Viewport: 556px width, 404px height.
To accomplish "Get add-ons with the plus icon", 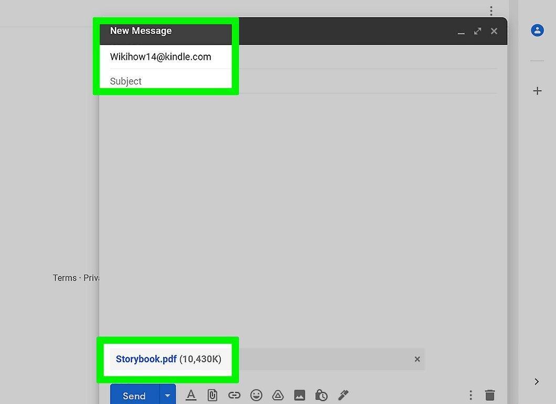I will [x=537, y=91].
